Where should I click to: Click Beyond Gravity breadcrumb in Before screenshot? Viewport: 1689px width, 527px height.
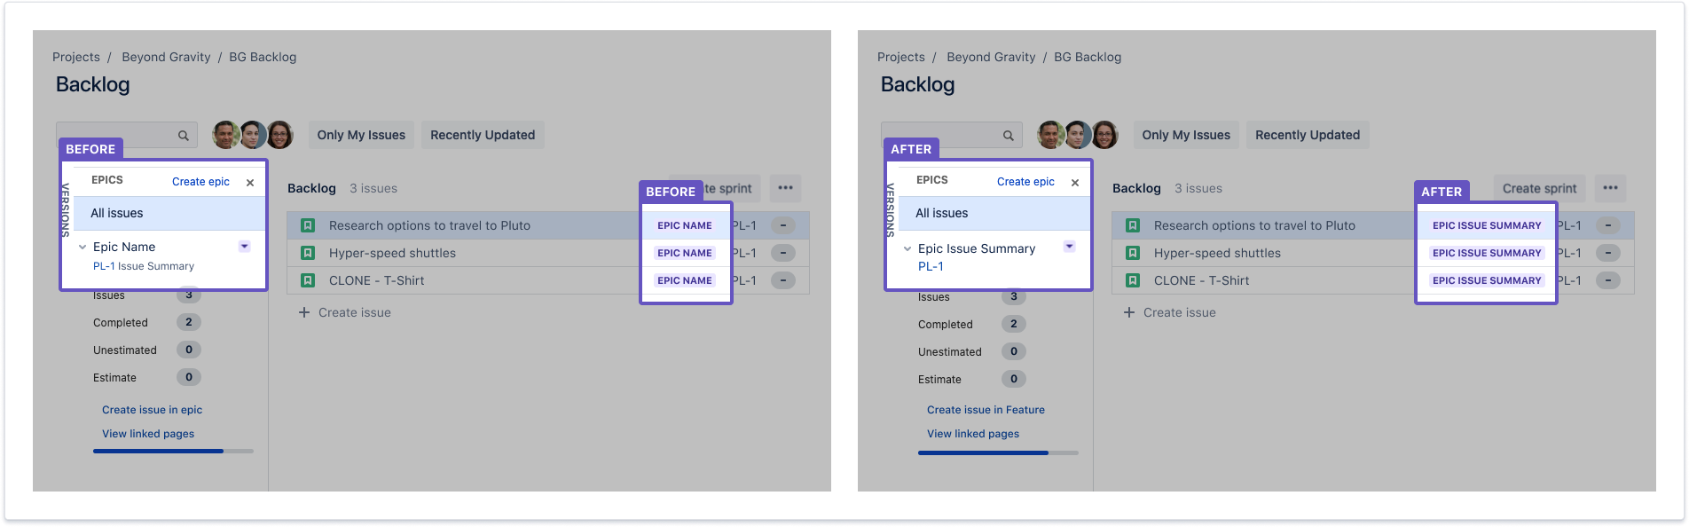point(166,57)
